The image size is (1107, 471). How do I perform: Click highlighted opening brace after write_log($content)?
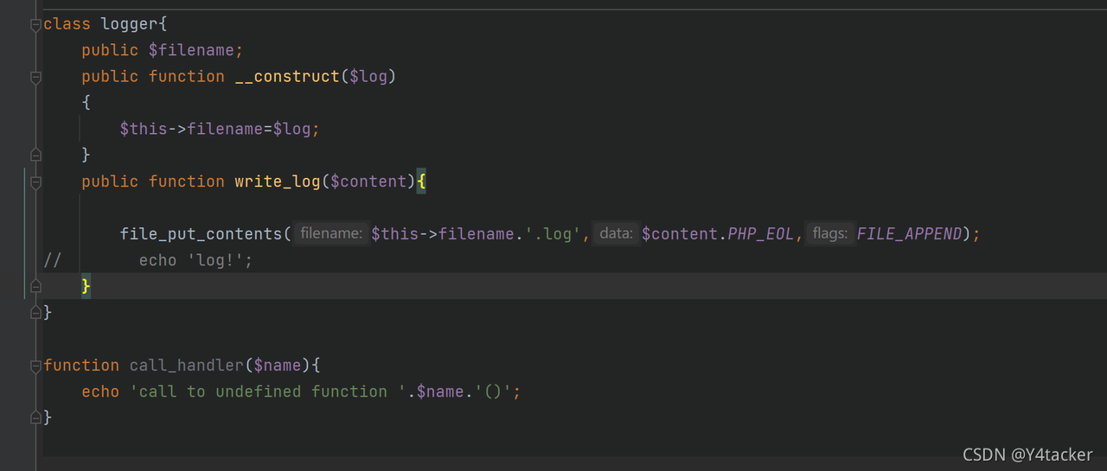[x=421, y=181]
